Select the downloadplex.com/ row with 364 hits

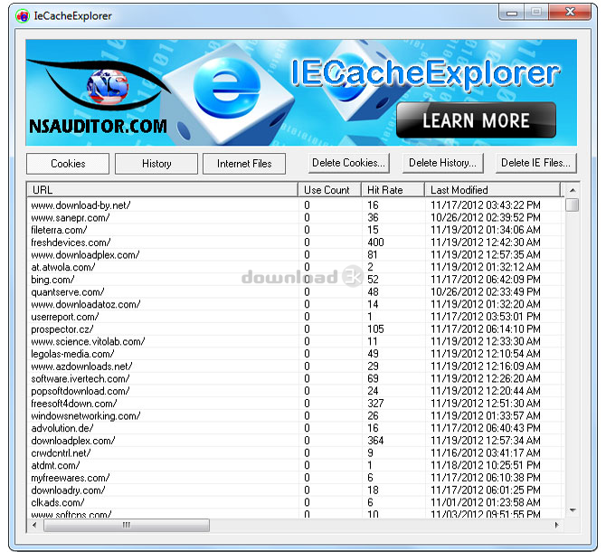[296, 441]
